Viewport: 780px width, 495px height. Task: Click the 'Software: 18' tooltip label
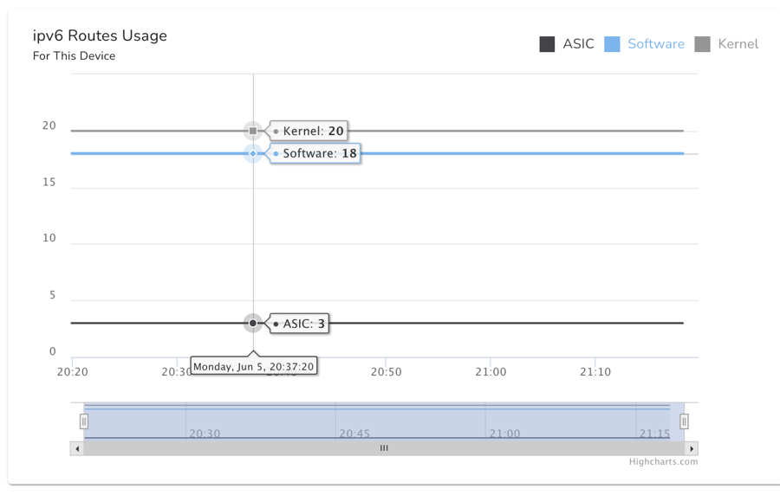point(319,153)
